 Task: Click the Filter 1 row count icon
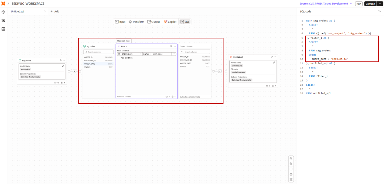(x=167, y=97)
